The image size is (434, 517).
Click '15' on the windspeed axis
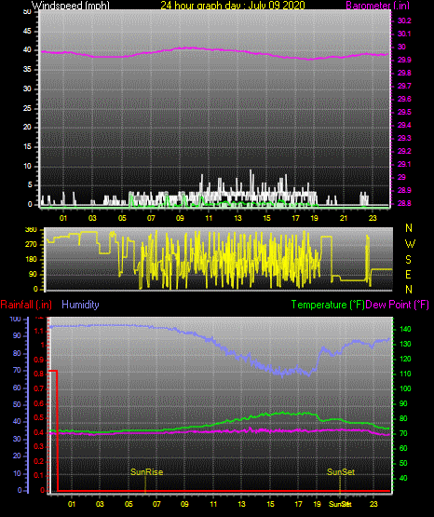[x=27, y=147]
